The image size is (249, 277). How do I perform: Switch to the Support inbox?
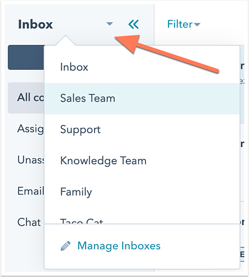click(x=142, y=130)
